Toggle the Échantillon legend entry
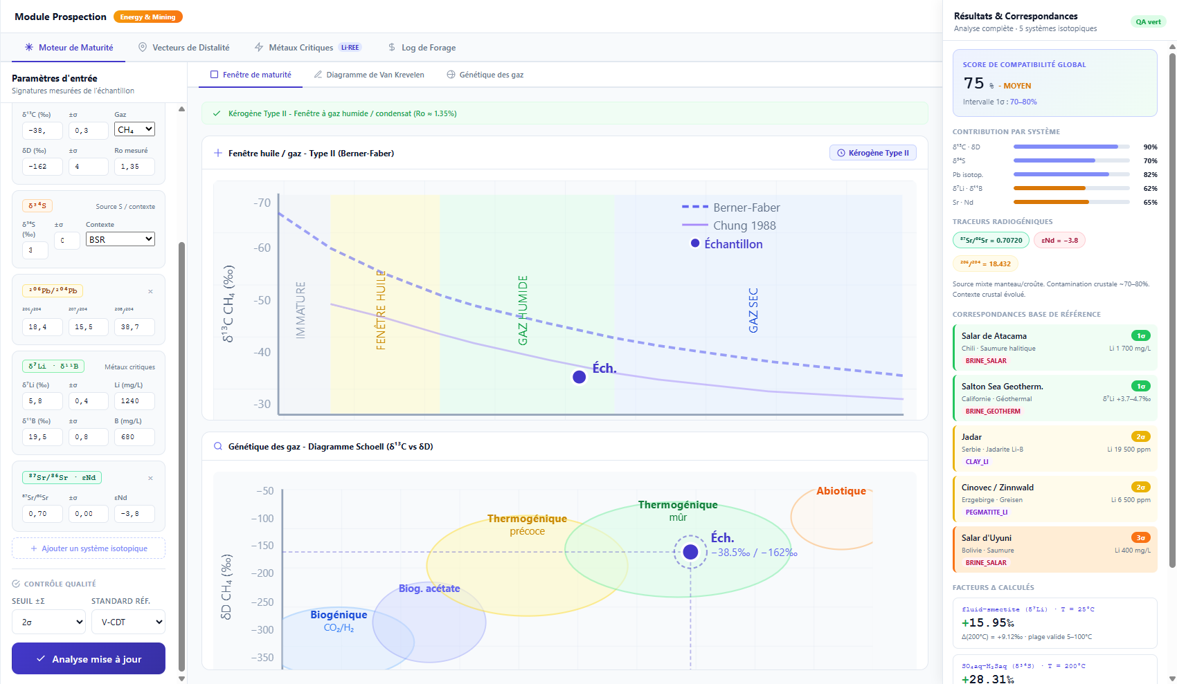This screenshot has width=1177, height=684. click(x=726, y=243)
